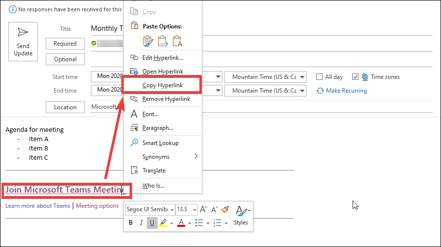This screenshot has width=441, height=247.
Task: Expand the Synonyms submenu
Action: pyautogui.click(x=163, y=157)
